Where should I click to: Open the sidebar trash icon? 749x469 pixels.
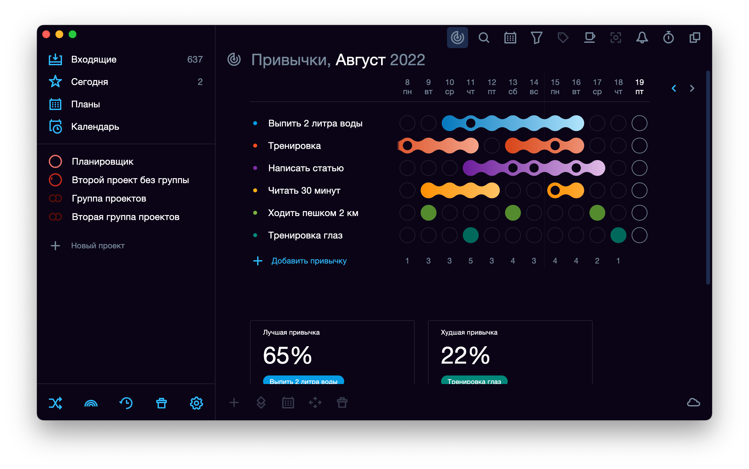coord(161,403)
